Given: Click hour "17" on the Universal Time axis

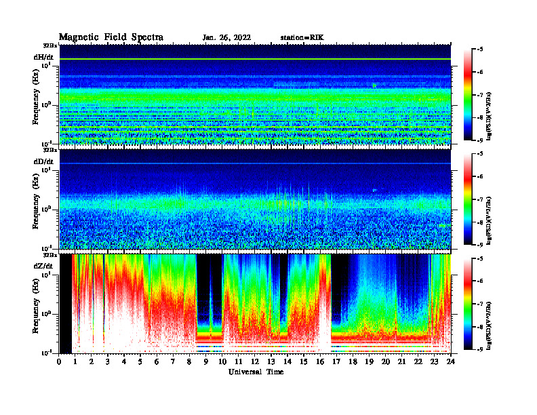Looking at the screenshot, I should click(336, 362).
